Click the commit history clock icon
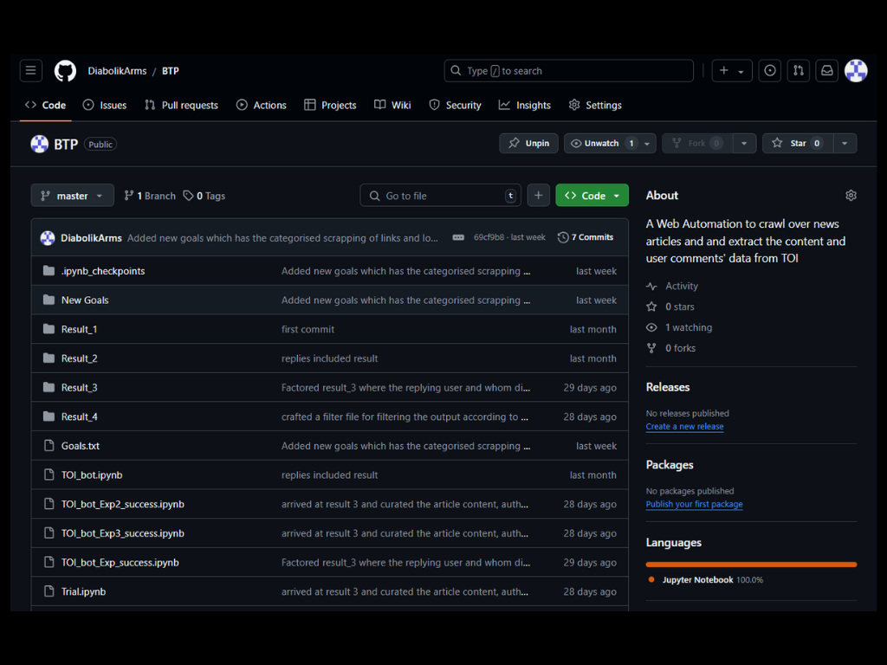Viewport: 887px width, 665px height. tap(563, 237)
